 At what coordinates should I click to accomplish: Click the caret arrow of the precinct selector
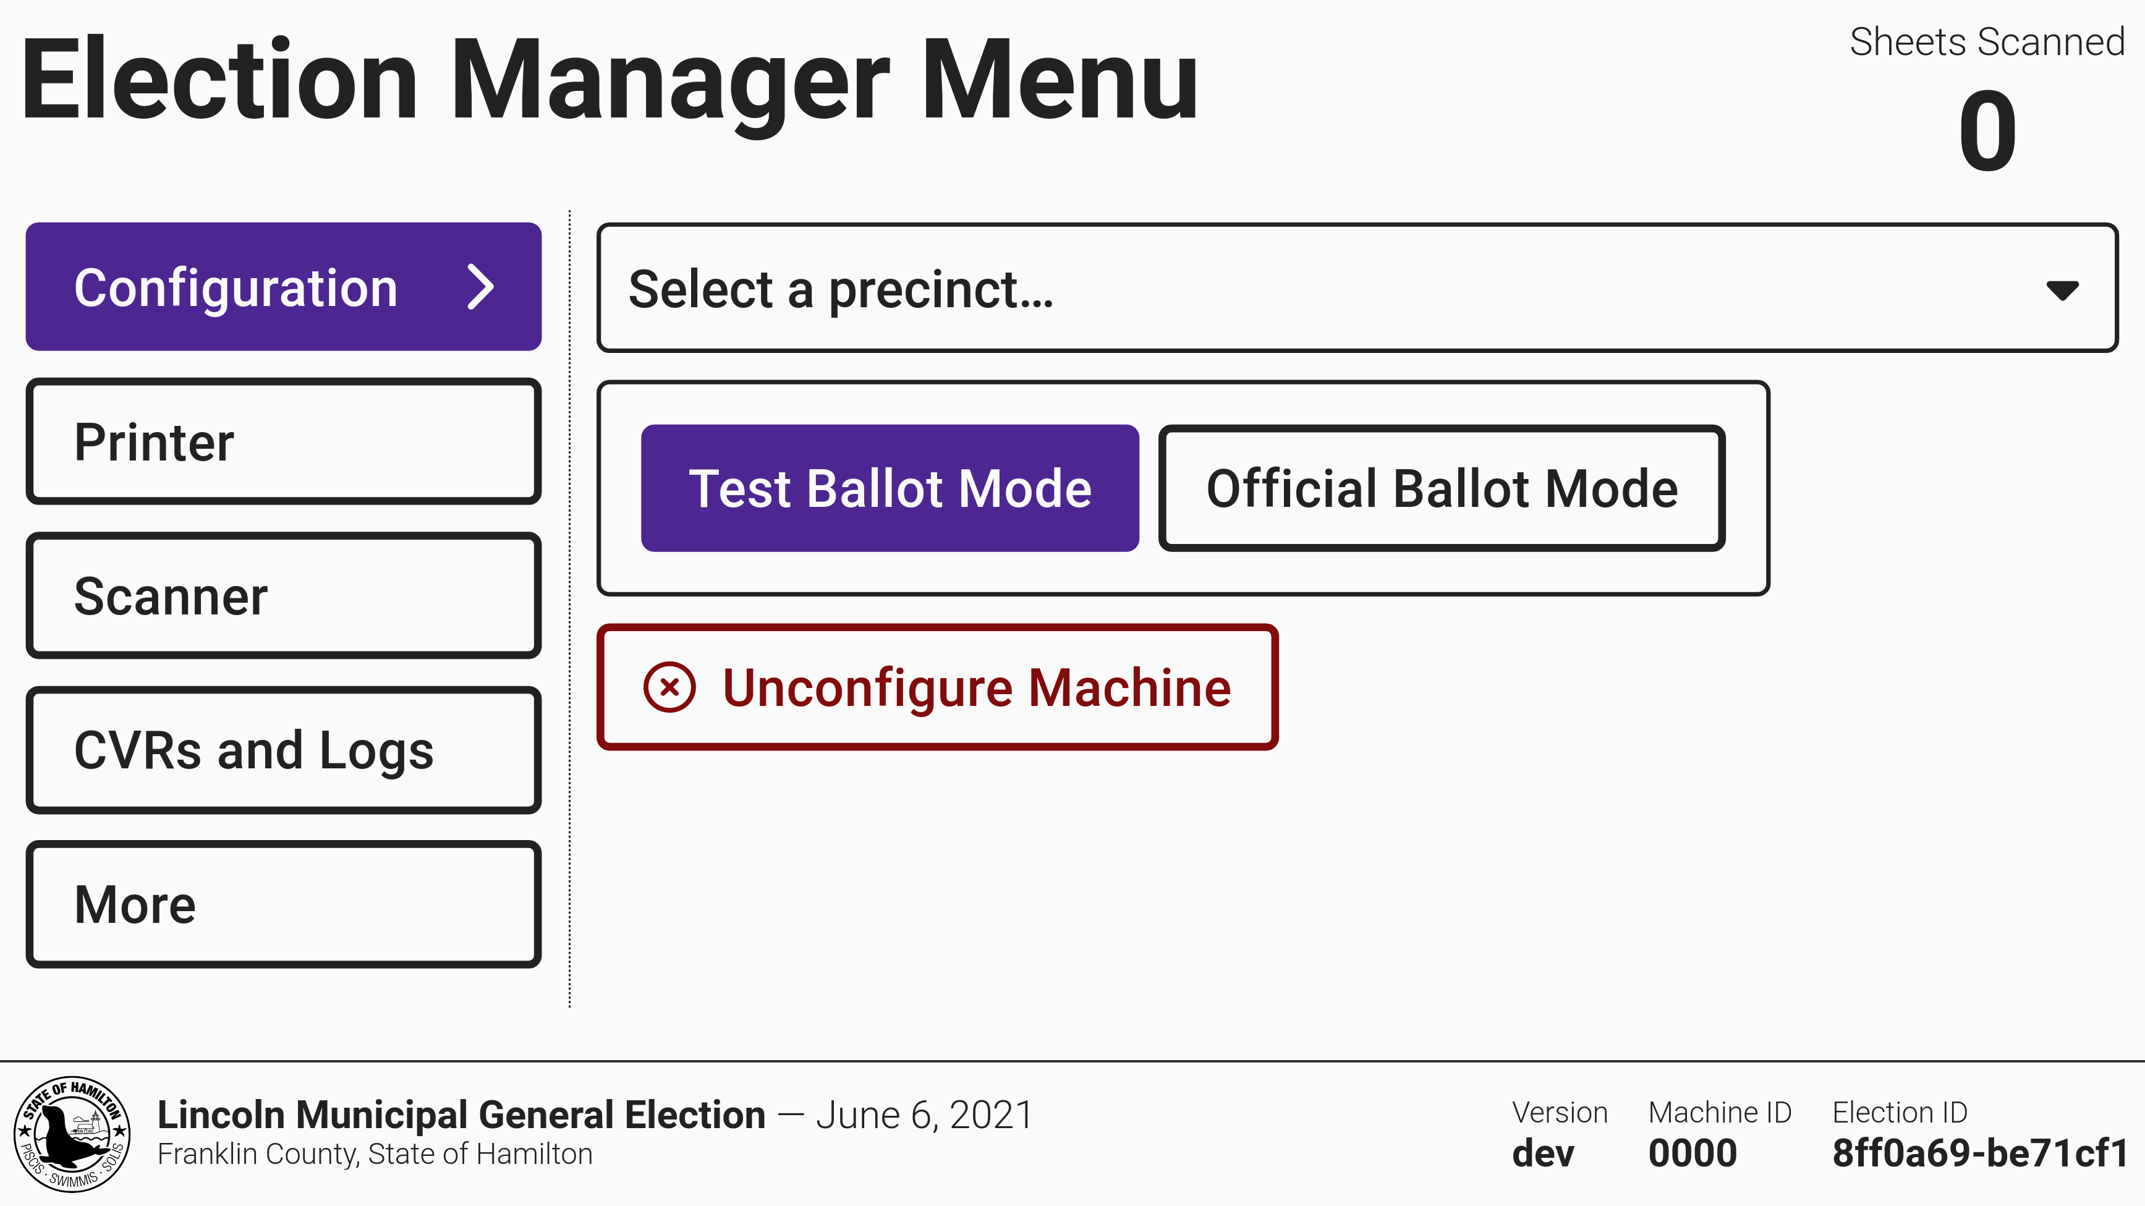click(2062, 290)
